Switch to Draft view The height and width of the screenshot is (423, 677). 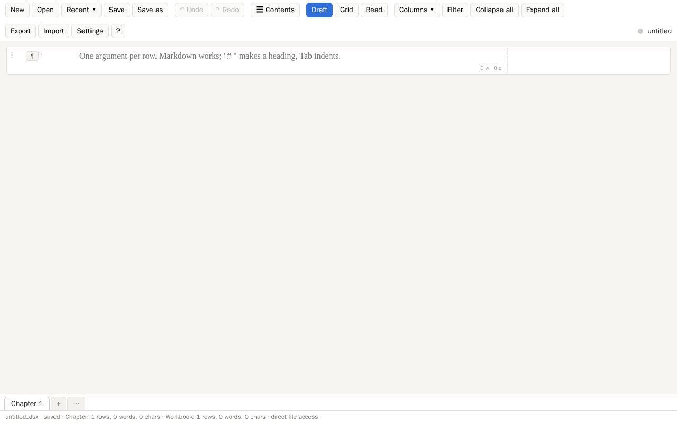pos(319,10)
